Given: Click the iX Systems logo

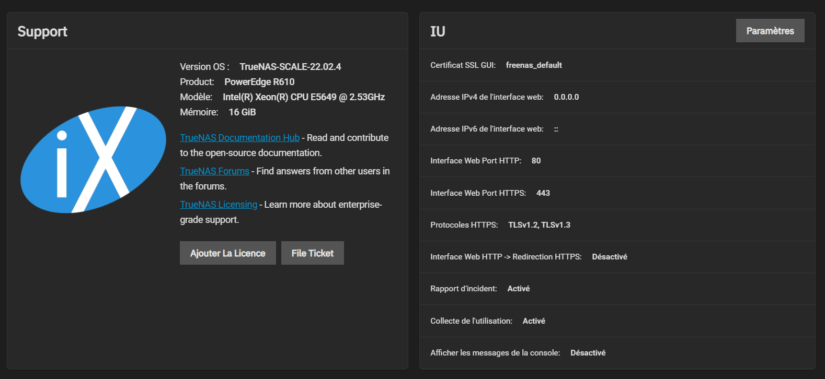Looking at the screenshot, I should pos(93,160).
